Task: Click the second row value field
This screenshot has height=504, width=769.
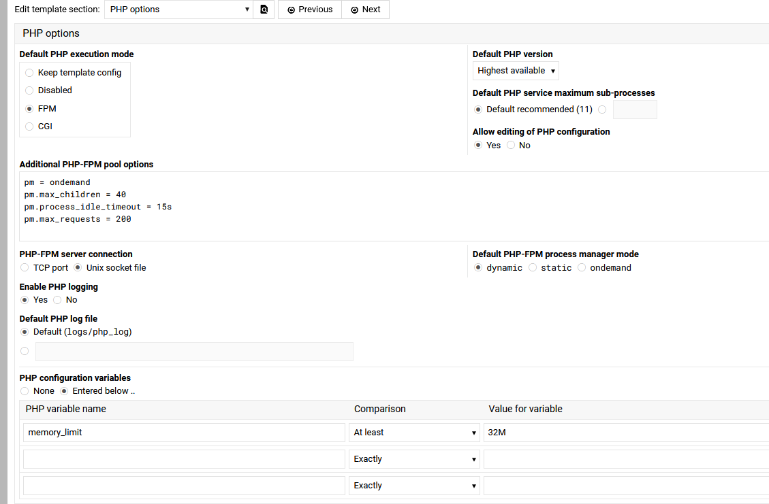Action: (626, 459)
